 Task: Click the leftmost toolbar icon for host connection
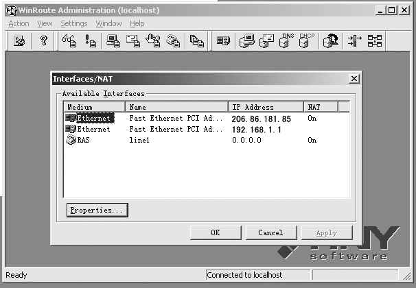(x=19, y=41)
